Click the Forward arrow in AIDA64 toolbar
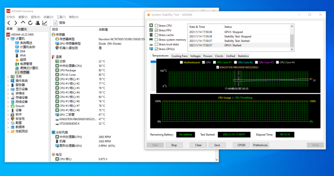This screenshot has height=176, width=334. click(16, 23)
